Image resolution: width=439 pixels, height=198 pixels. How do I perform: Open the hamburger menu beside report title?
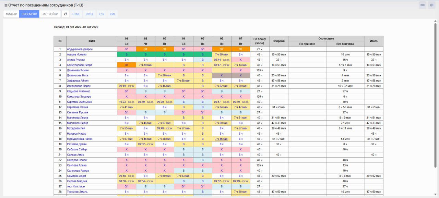tap(6, 5)
